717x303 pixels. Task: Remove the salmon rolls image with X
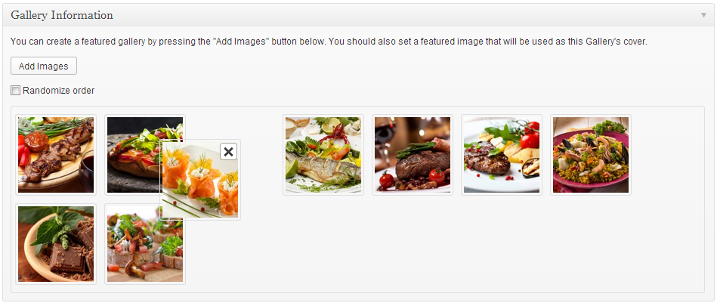click(229, 152)
